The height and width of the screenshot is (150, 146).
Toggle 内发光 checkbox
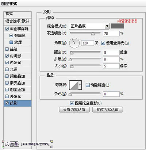tap(7, 63)
